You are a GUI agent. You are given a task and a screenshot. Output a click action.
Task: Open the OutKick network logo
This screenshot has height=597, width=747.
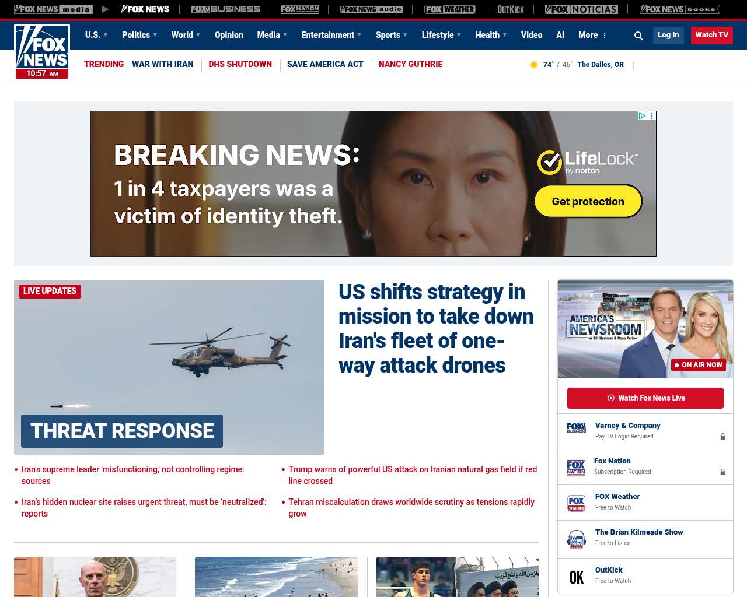(x=511, y=9)
